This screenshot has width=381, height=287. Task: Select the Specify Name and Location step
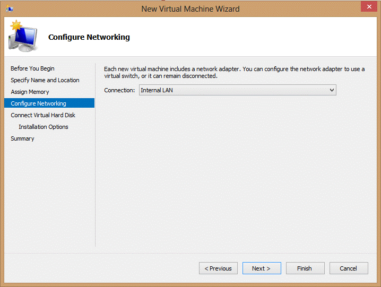tap(45, 80)
